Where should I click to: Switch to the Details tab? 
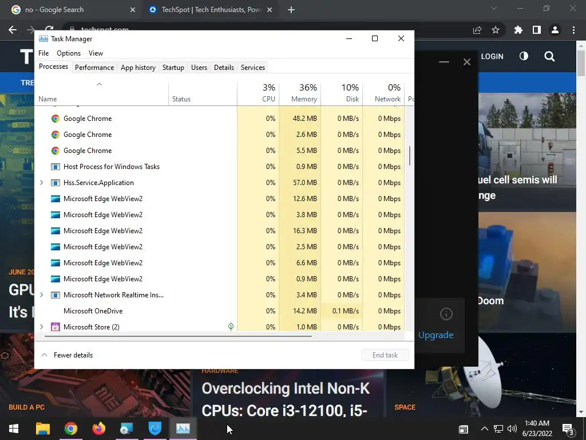224,68
